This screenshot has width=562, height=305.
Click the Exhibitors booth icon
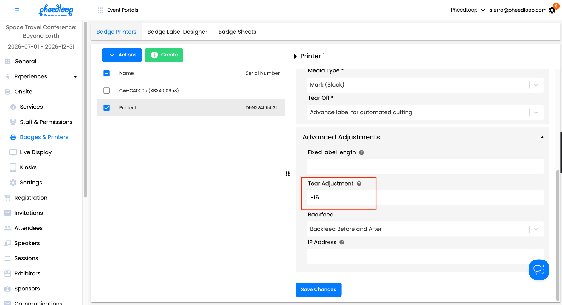pos(8,273)
